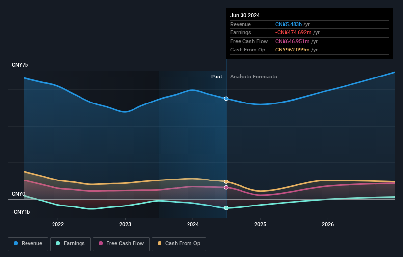
Task: Click the Free Cash Flow row label in tooltip
Action: coord(249,41)
